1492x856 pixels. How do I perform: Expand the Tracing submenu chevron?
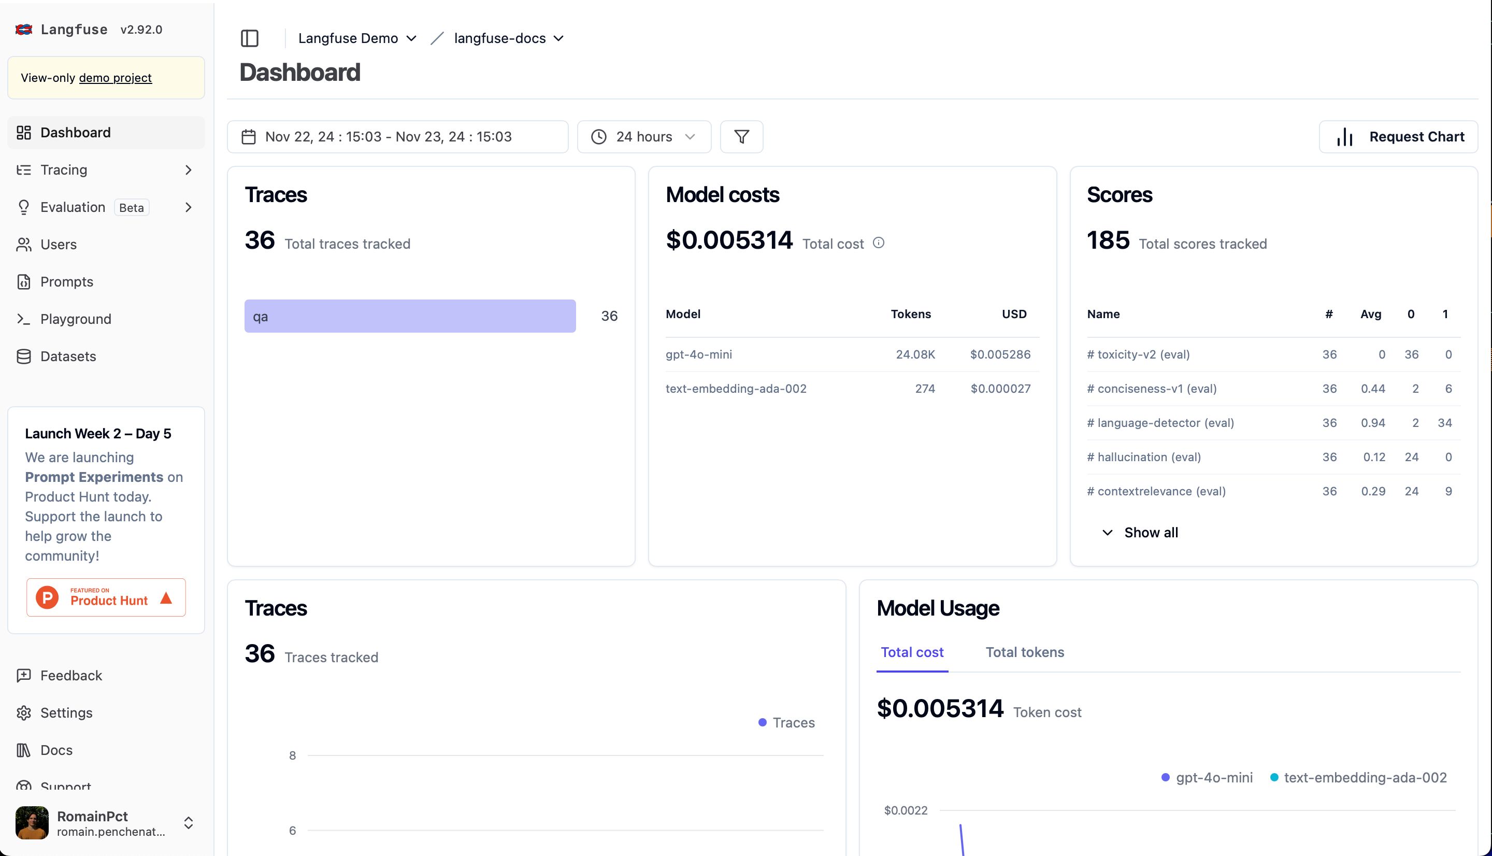click(x=188, y=170)
